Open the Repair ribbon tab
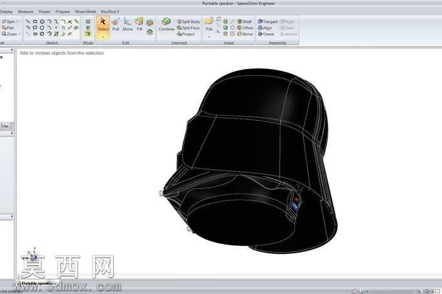The height and width of the screenshot is (294, 442). (x=44, y=11)
